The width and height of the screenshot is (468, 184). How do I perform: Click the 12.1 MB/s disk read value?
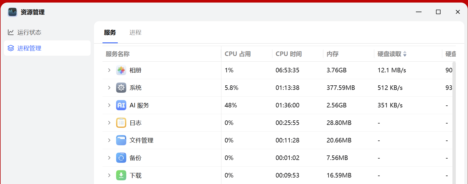click(x=392, y=70)
